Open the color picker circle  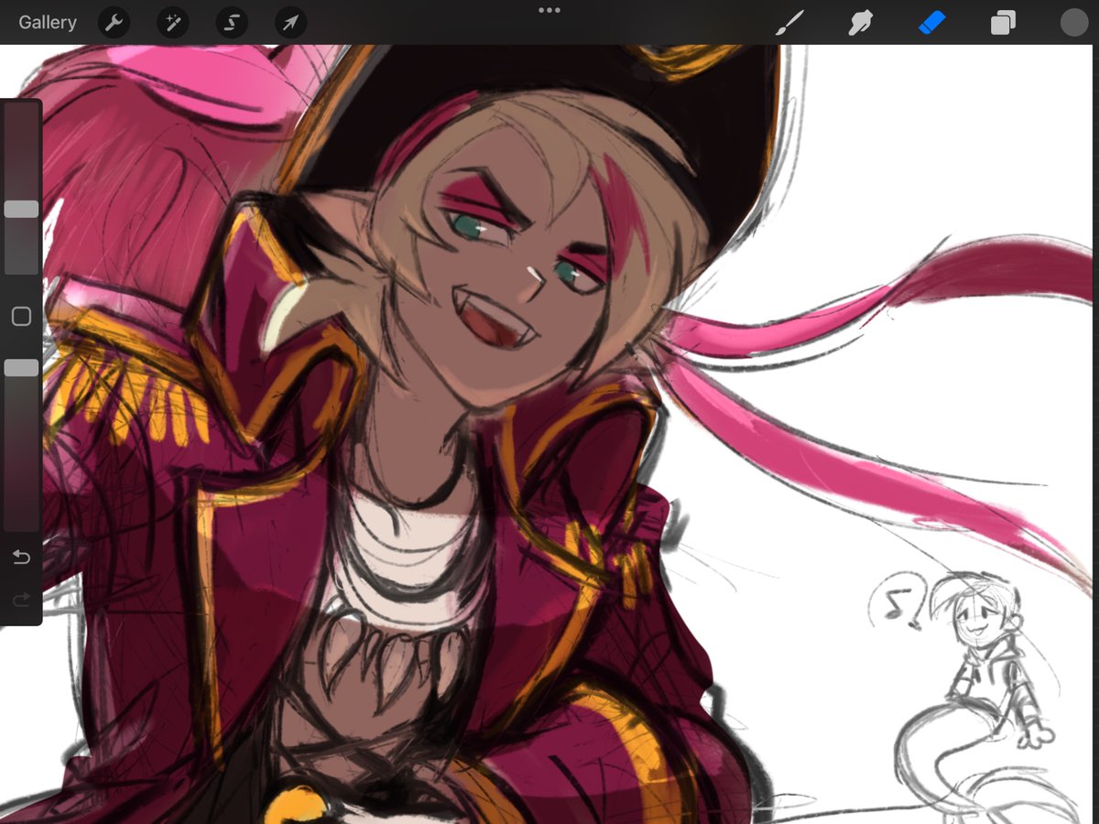click(x=1073, y=23)
